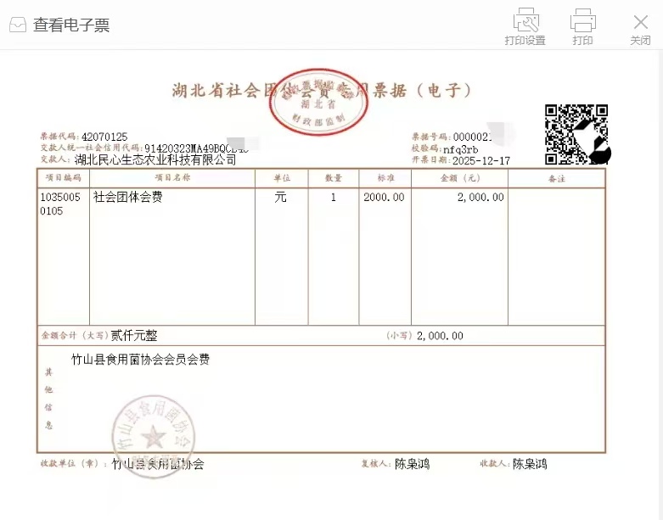This screenshot has height=520, width=663.
Task: Click item code 10350050105 cell
Action: click(x=63, y=204)
